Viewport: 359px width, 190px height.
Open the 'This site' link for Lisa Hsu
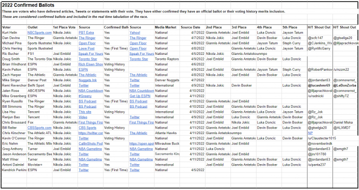pyautogui.click(x=85, y=112)
